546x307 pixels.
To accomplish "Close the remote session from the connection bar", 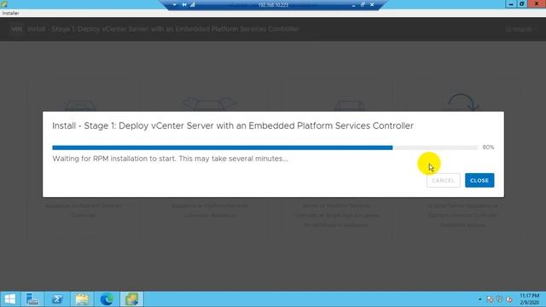I will tap(372, 5).
